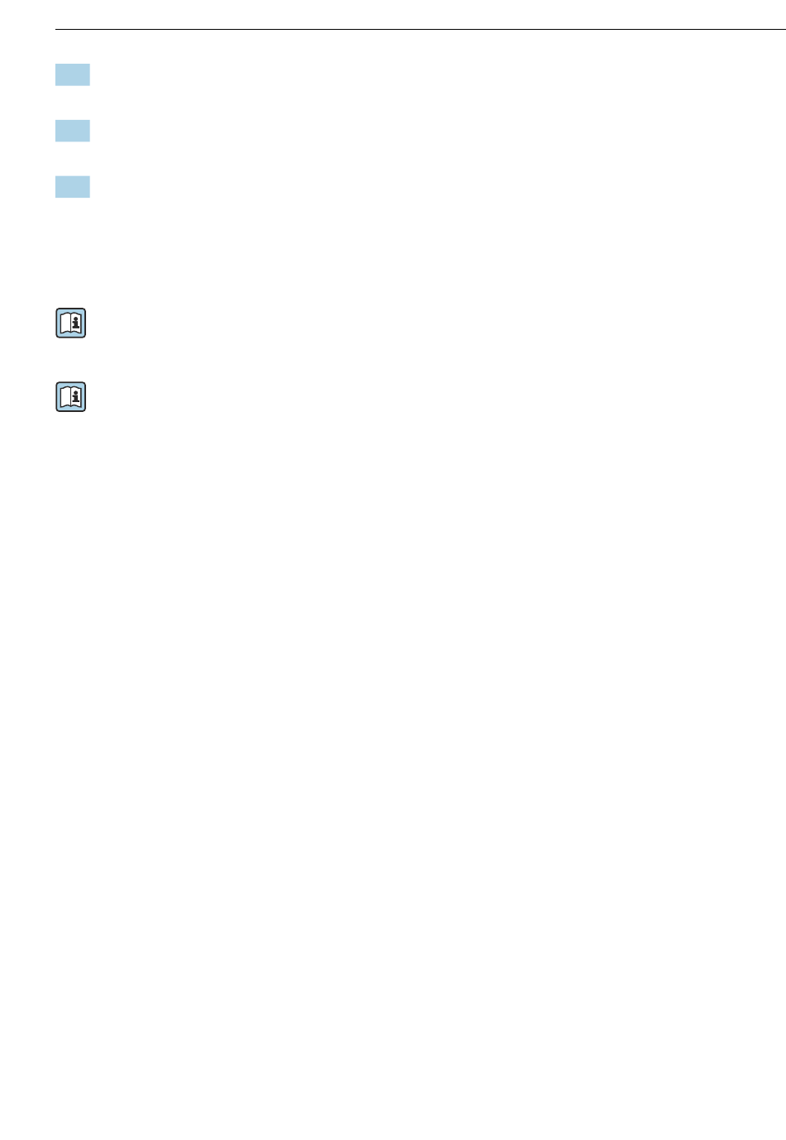Activate the last book-with-info icon
The width and height of the screenshot is (786, 1140).
click(x=71, y=397)
